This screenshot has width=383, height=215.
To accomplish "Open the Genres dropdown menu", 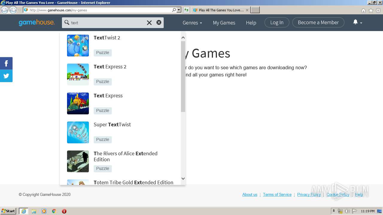I will pos(192,23).
